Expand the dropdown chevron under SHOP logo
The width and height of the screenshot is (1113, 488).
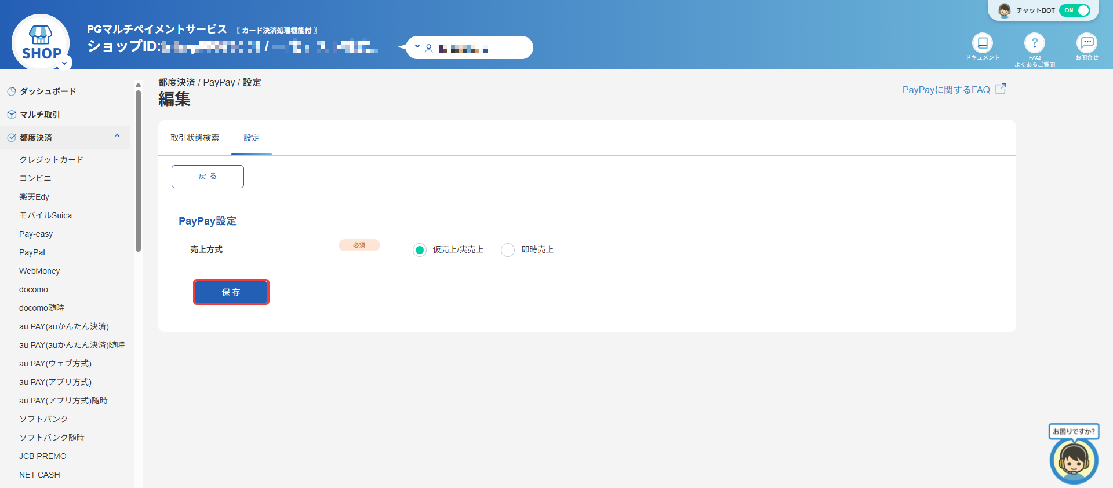tap(64, 63)
